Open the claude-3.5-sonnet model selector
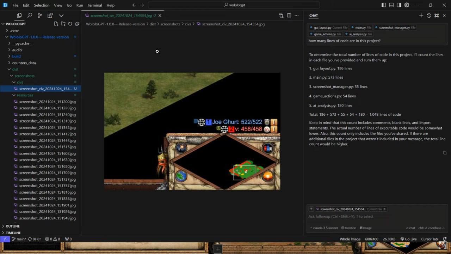 [x=324, y=228]
